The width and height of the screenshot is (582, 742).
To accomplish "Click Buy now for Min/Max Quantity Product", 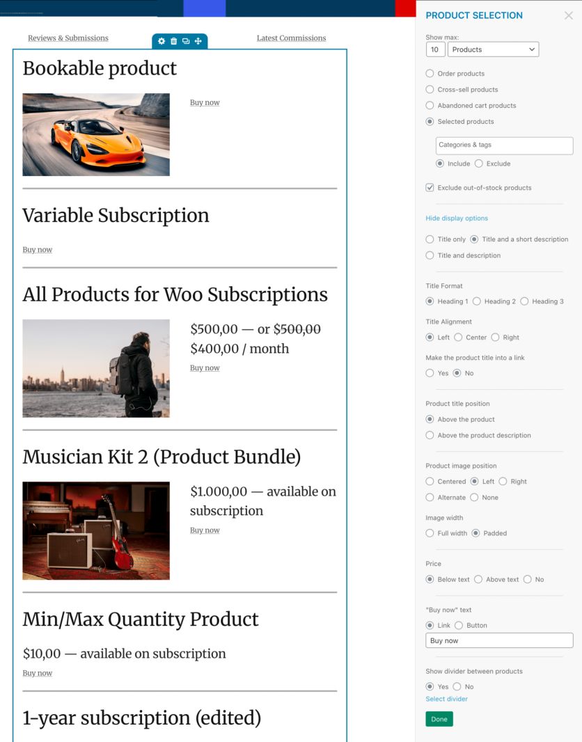I will click(38, 673).
